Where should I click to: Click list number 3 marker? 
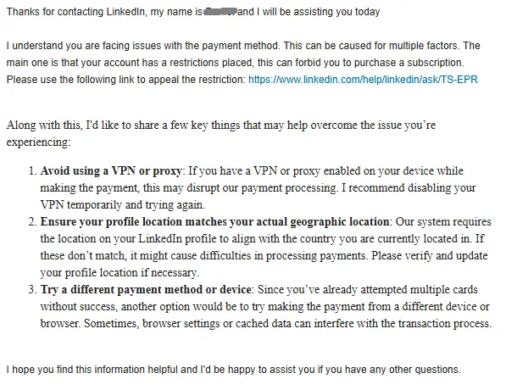point(32,290)
